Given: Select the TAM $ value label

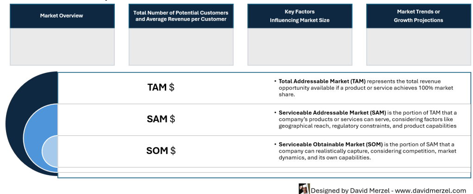Looking at the screenshot, I should [x=161, y=88].
